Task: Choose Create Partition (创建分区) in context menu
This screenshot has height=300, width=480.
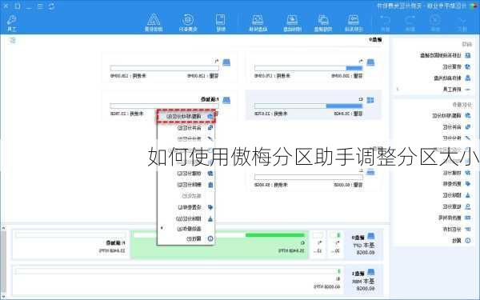Action: 186,174
